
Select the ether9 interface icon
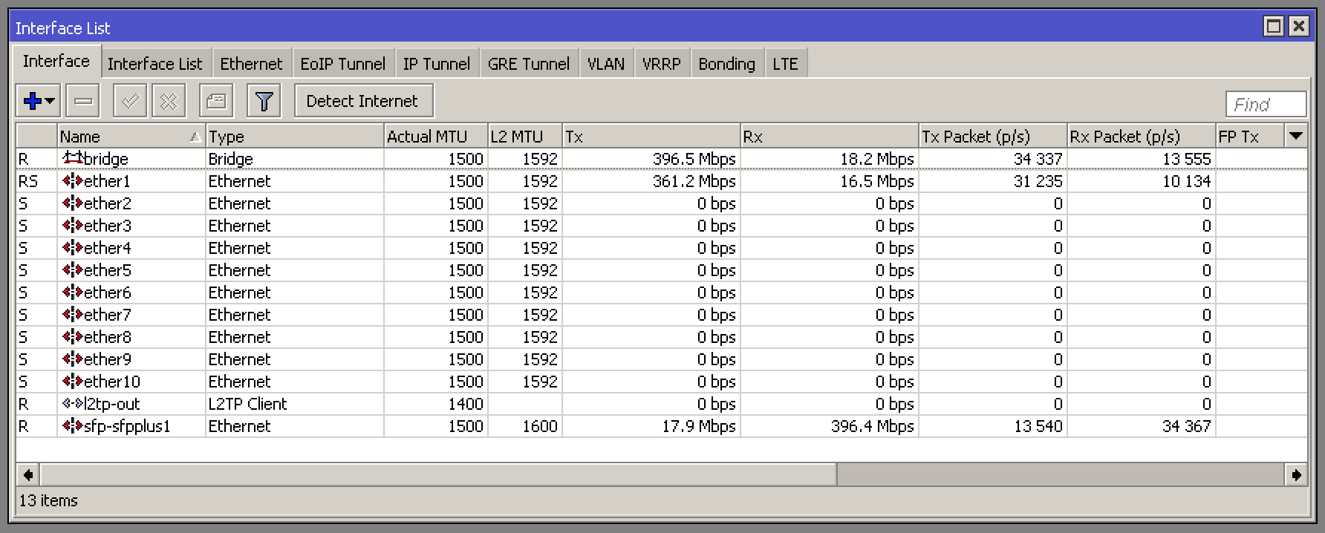coord(73,359)
